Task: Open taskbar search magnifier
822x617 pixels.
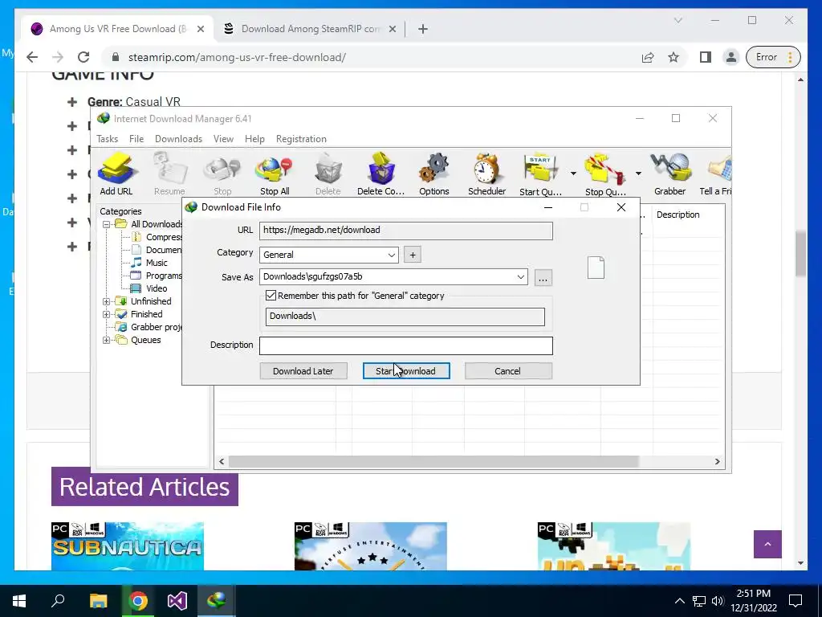Action: 58,601
